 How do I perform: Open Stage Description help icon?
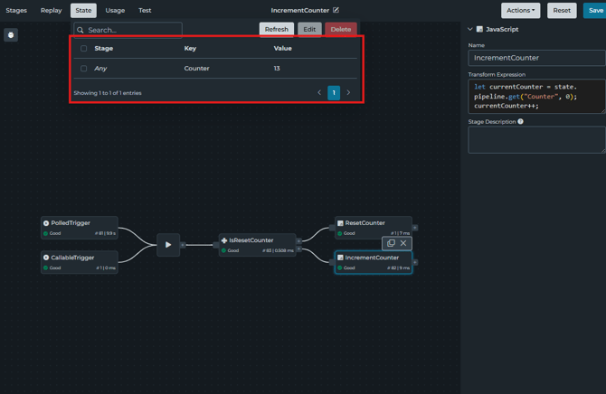[x=521, y=121]
